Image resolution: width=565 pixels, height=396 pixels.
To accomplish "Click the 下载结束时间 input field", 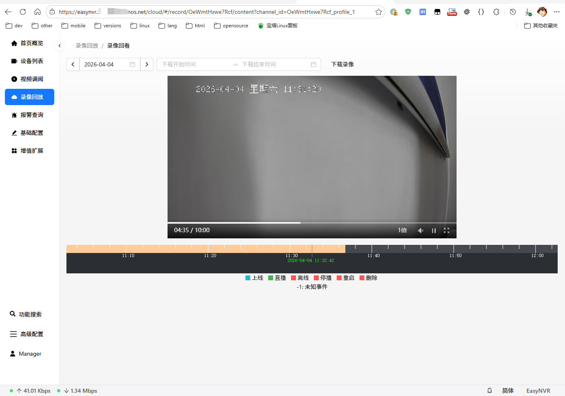I will (x=274, y=64).
